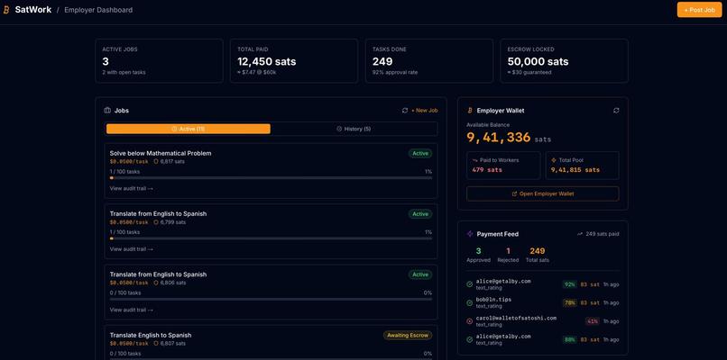Click the 92% rating badge for alice
Image resolution: width=727 pixels, height=360 pixels.
[x=569, y=284]
